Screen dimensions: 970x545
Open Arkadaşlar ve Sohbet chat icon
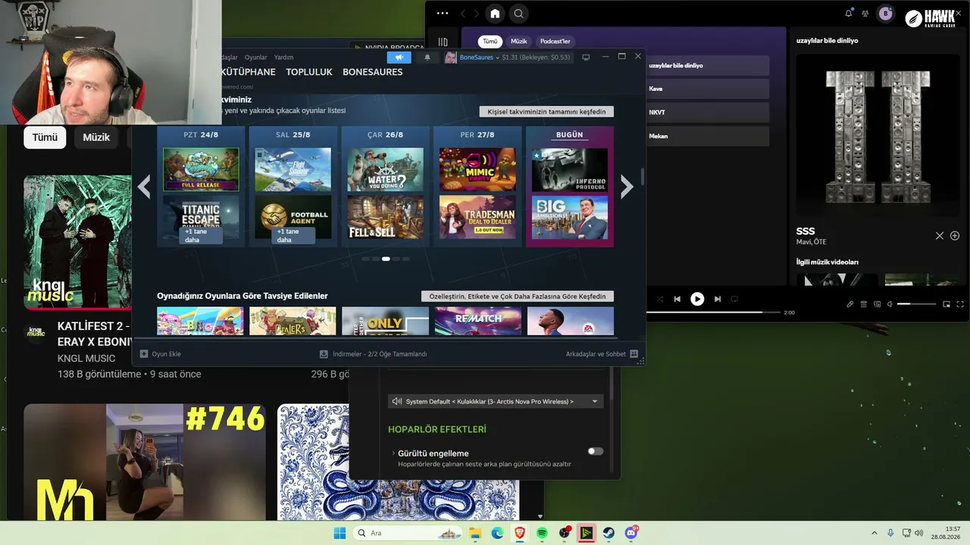coord(634,353)
